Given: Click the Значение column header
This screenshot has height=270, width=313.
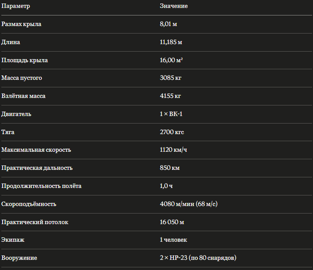Looking at the screenshot, I should 173,6.
